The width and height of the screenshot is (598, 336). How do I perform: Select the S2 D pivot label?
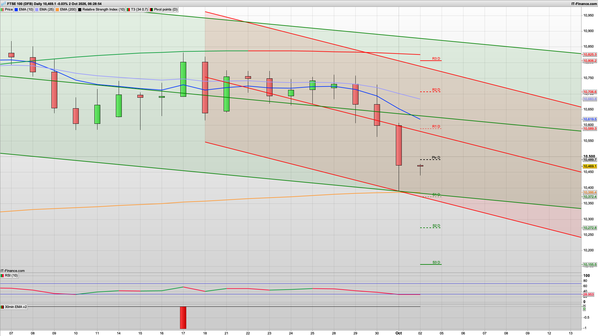click(x=436, y=226)
